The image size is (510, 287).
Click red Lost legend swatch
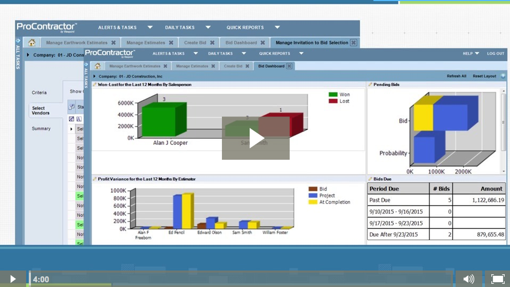click(333, 101)
